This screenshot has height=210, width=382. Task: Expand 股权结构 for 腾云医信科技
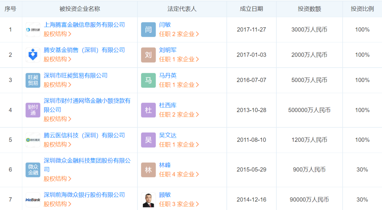tap(58, 145)
